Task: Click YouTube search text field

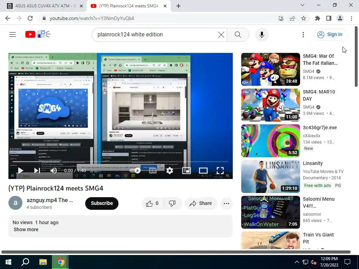Action: coord(156,35)
